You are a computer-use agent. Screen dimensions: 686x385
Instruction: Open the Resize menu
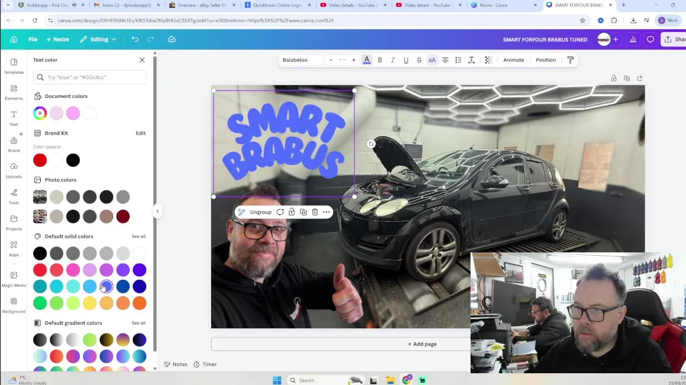pos(57,39)
